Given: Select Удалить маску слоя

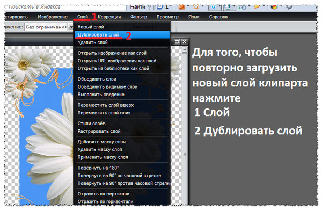Looking at the screenshot, I should 122,149.
